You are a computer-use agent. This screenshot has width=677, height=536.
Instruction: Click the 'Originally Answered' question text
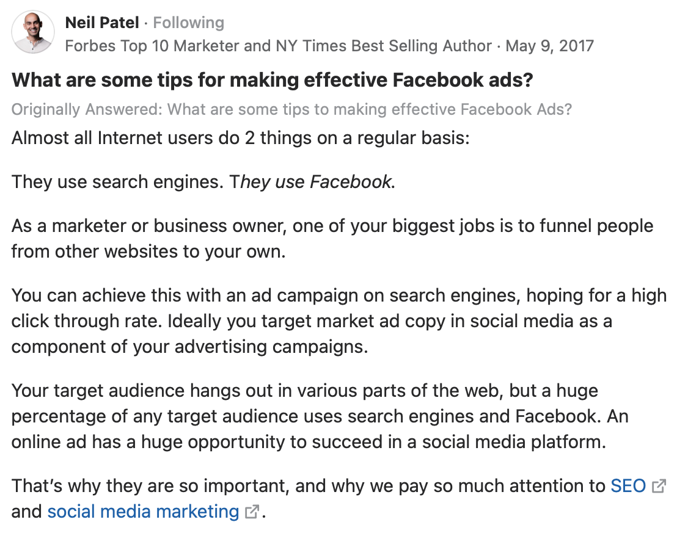[x=291, y=109]
